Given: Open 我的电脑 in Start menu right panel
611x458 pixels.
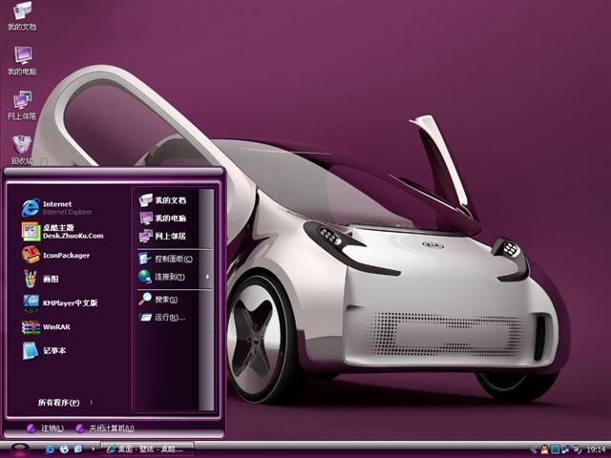Looking at the screenshot, I should 168,219.
